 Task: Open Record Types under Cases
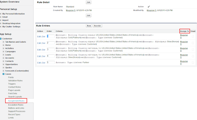click(x=14, y=114)
